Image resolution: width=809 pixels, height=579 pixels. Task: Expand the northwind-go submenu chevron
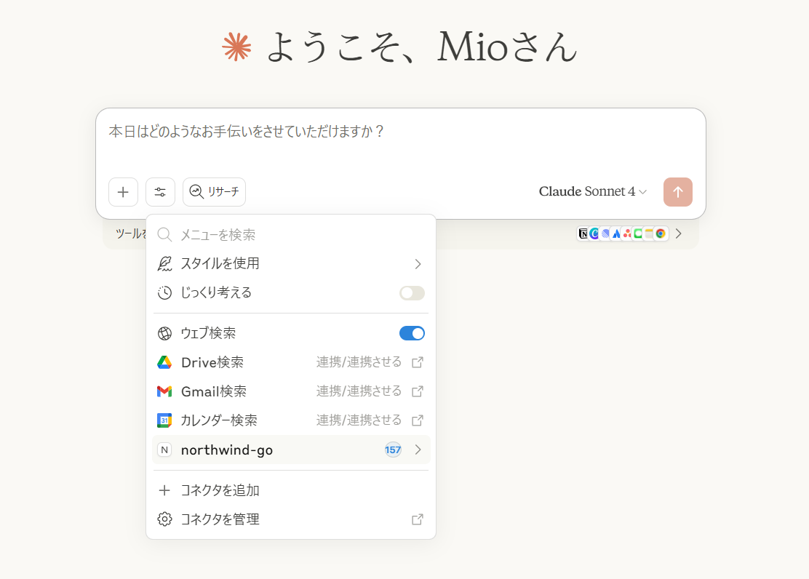click(418, 450)
